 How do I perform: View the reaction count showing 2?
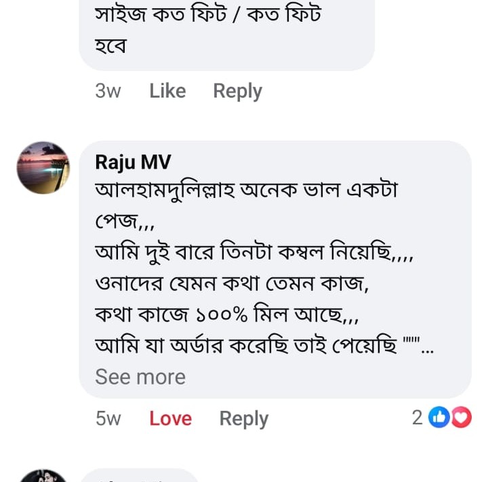(418, 418)
